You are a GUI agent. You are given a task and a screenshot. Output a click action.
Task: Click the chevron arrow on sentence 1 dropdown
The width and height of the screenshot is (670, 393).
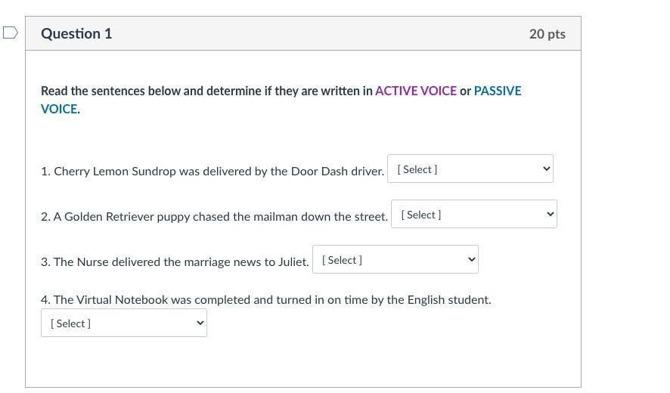(547, 169)
